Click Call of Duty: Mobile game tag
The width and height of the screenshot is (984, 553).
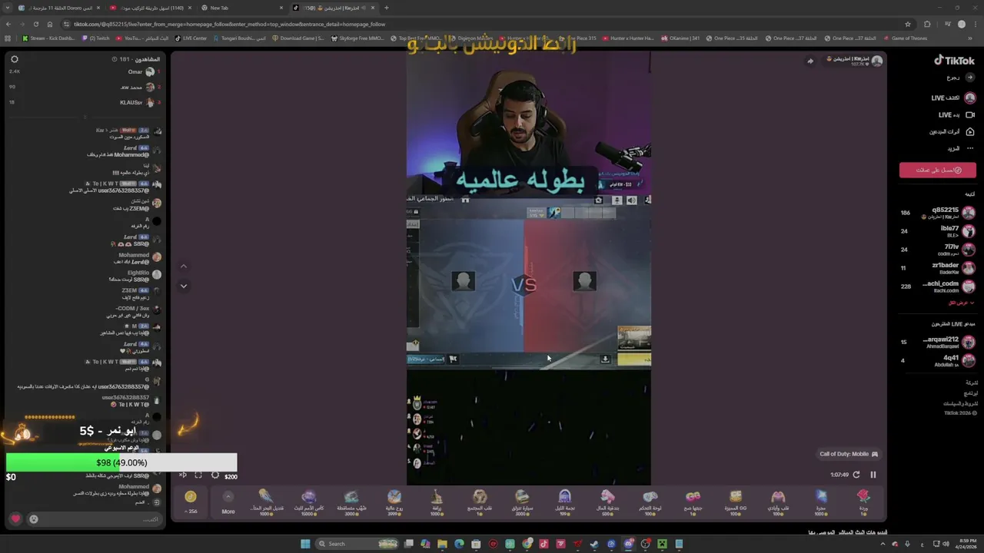tap(849, 454)
